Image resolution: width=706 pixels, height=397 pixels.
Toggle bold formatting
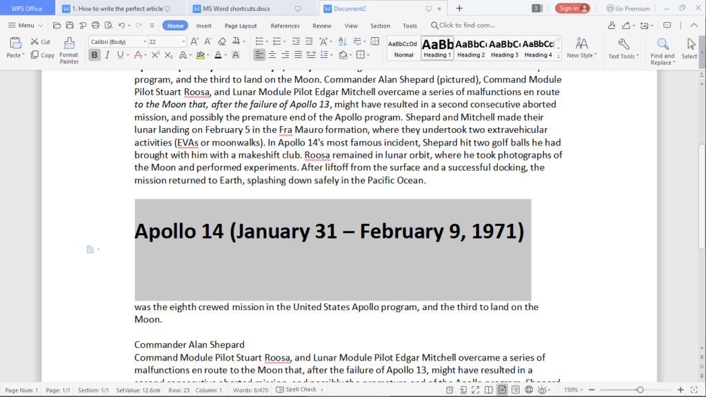point(94,54)
